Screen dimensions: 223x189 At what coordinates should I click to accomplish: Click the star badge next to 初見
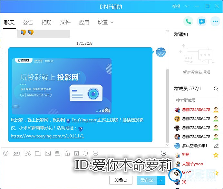coord(216,155)
